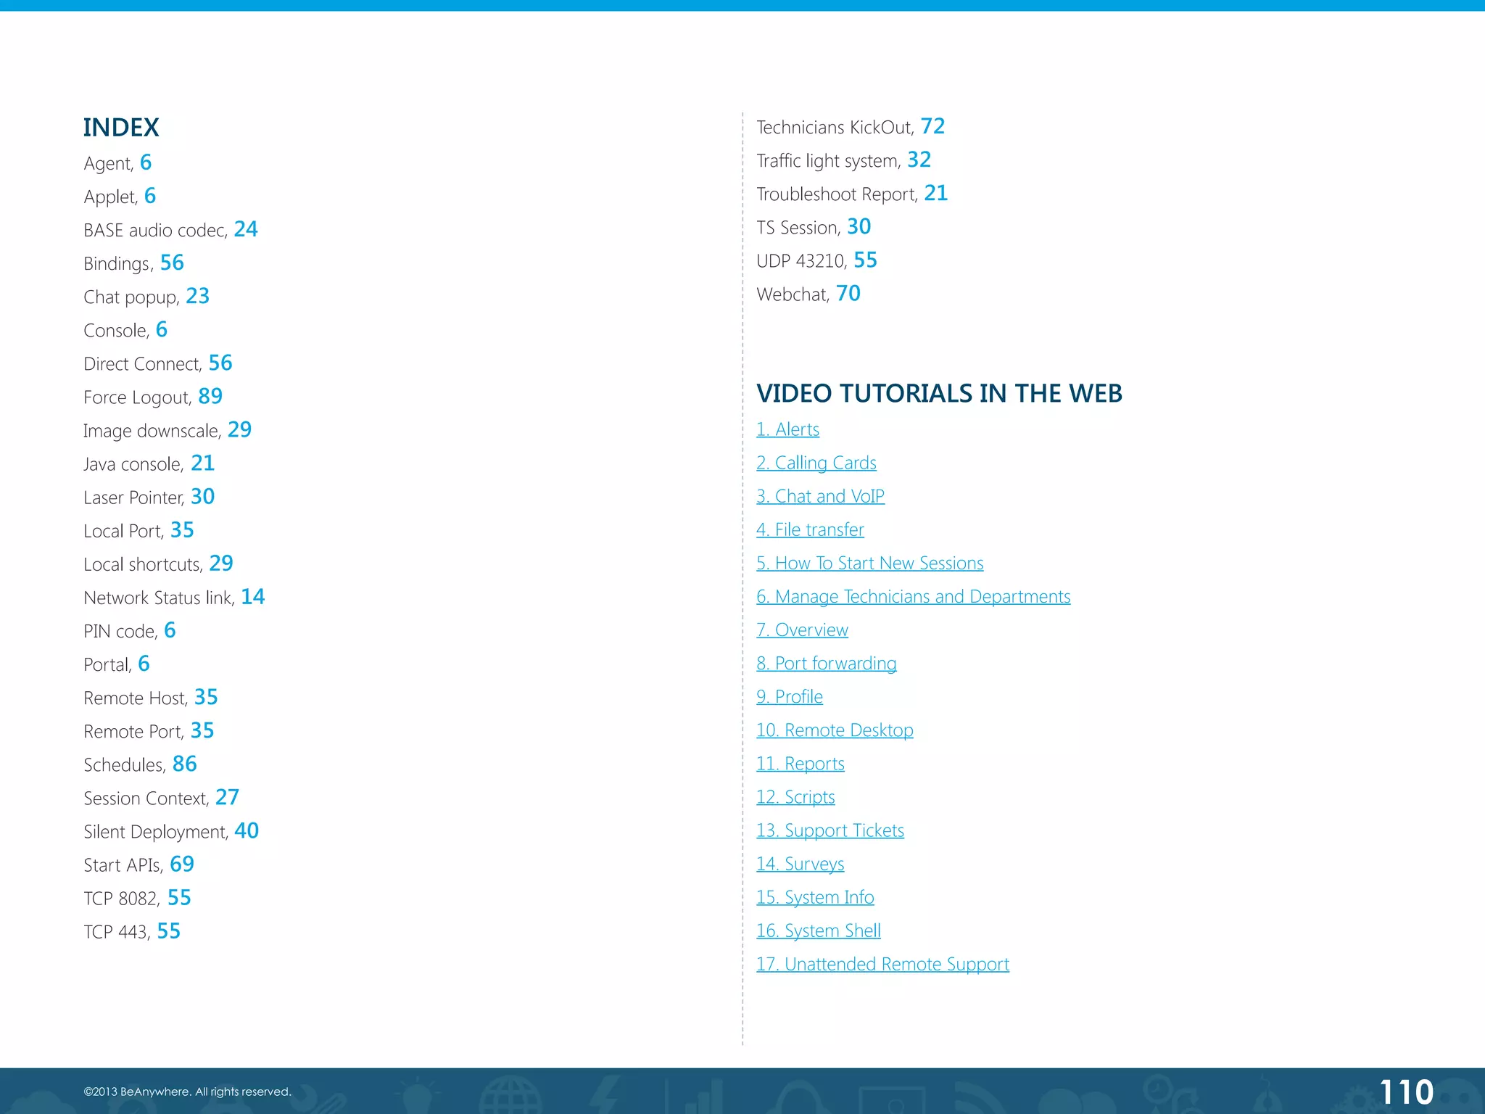Click the Surveys tutorial link
Viewport: 1485px width, 1114px height.
(800, 863)
